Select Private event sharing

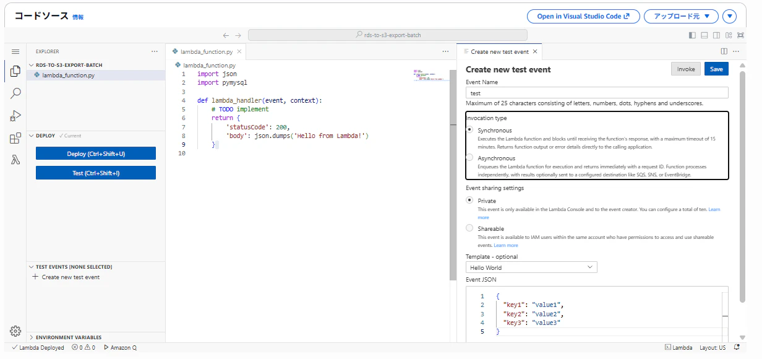469,201
